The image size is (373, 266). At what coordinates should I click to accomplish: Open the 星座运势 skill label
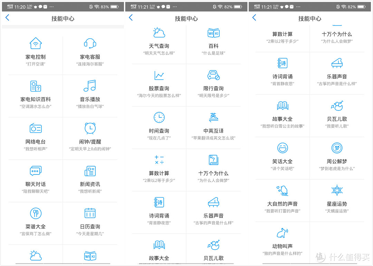337,204
